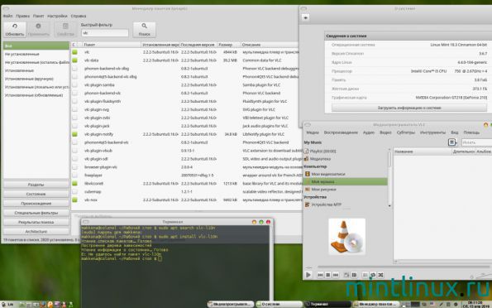Toggle vlc-plugin-notify package checkbox

click(x=74, y=134)
